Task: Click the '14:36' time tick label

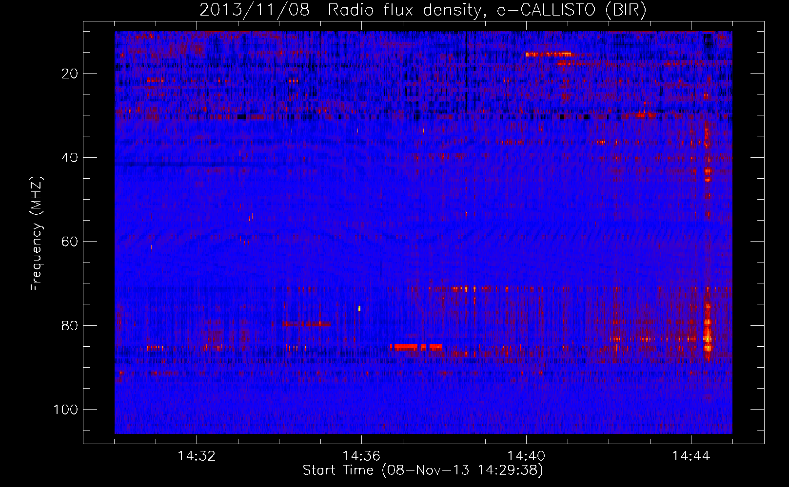Action: (x=361, y=456)
